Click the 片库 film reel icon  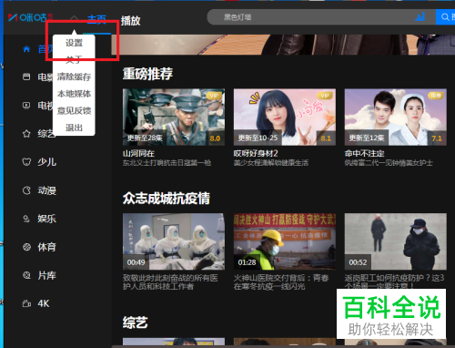[26, 275]
